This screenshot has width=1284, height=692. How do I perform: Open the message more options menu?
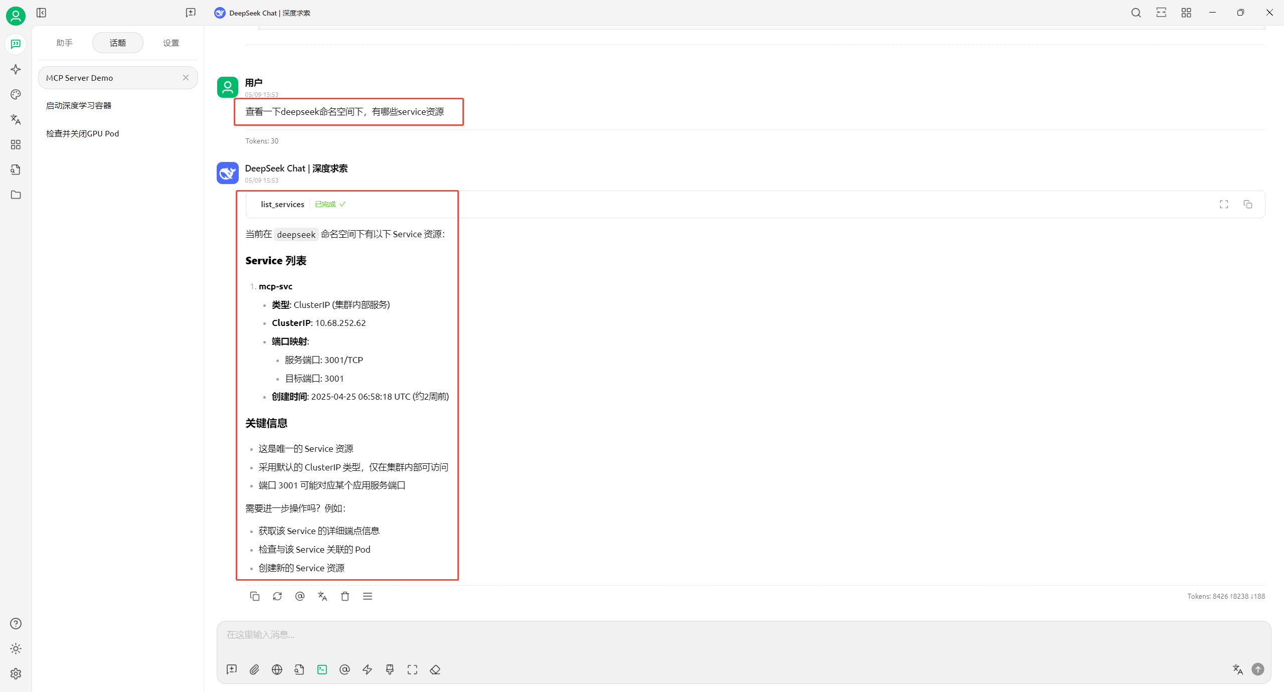tap(368, 596)
